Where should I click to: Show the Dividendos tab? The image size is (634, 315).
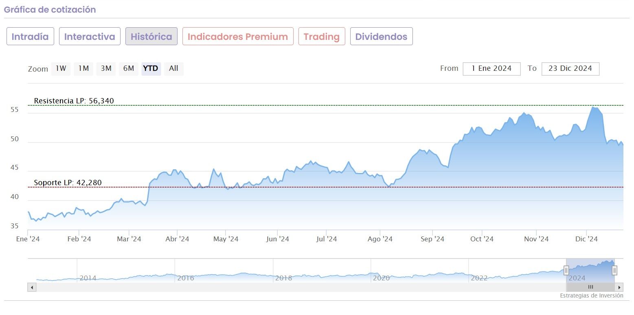[x=381, y=37]
